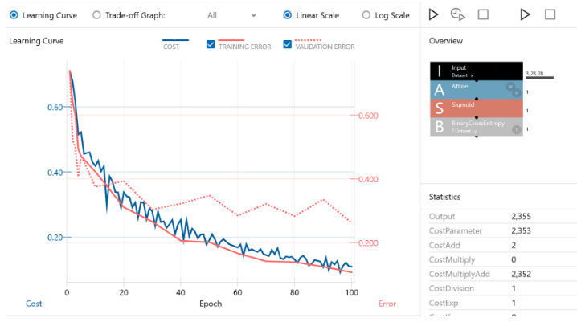Select the Input layer block
577x326 pixels.
pyautogui.click(x=476, y=71)
